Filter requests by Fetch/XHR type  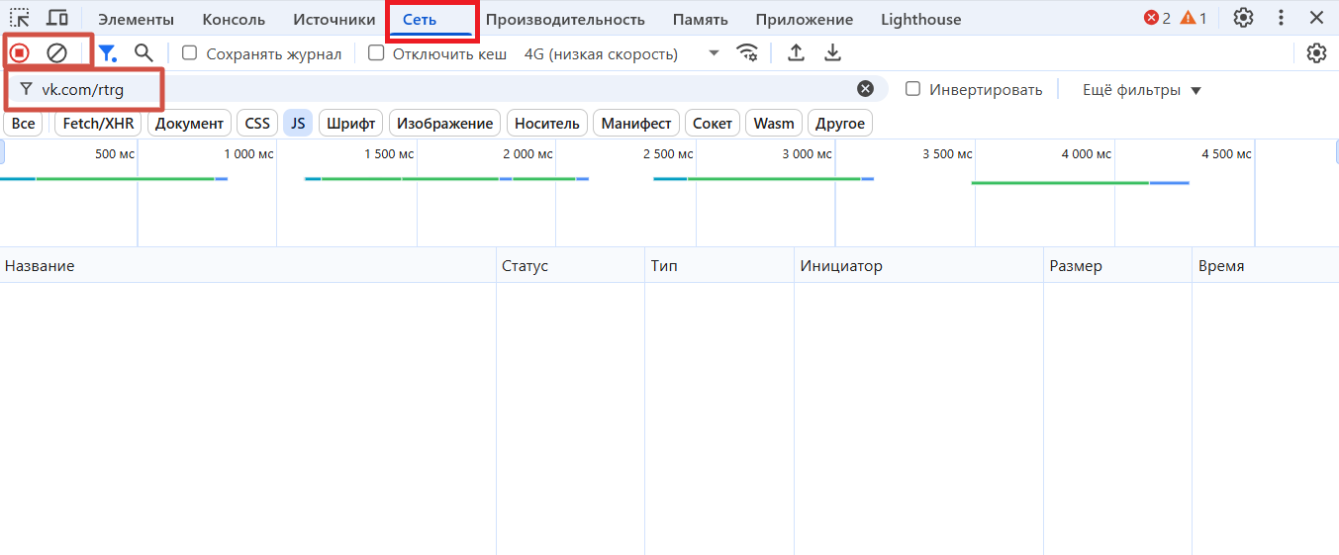[98, 124]
